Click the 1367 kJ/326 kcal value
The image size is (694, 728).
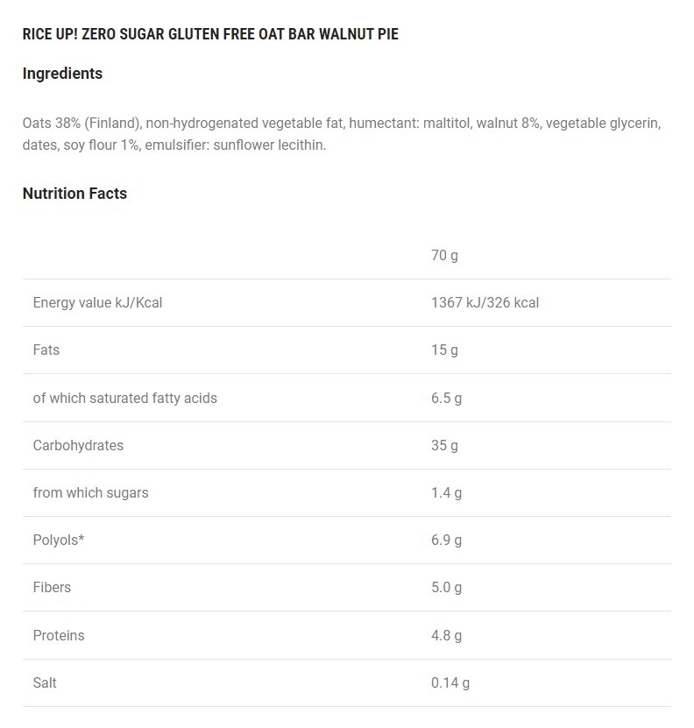click(485, 303)
